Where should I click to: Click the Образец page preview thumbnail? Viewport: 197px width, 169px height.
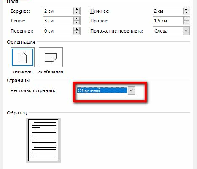[x=43, y=140]
